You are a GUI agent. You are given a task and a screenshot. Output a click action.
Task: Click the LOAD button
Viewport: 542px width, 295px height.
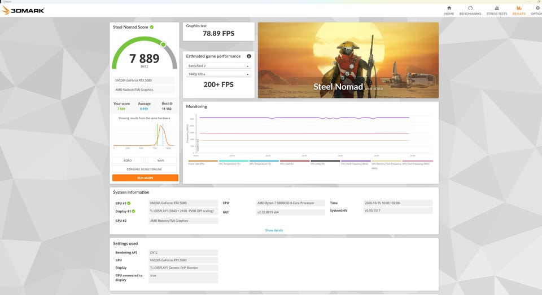pyautogui.click(x=128, y=160)
